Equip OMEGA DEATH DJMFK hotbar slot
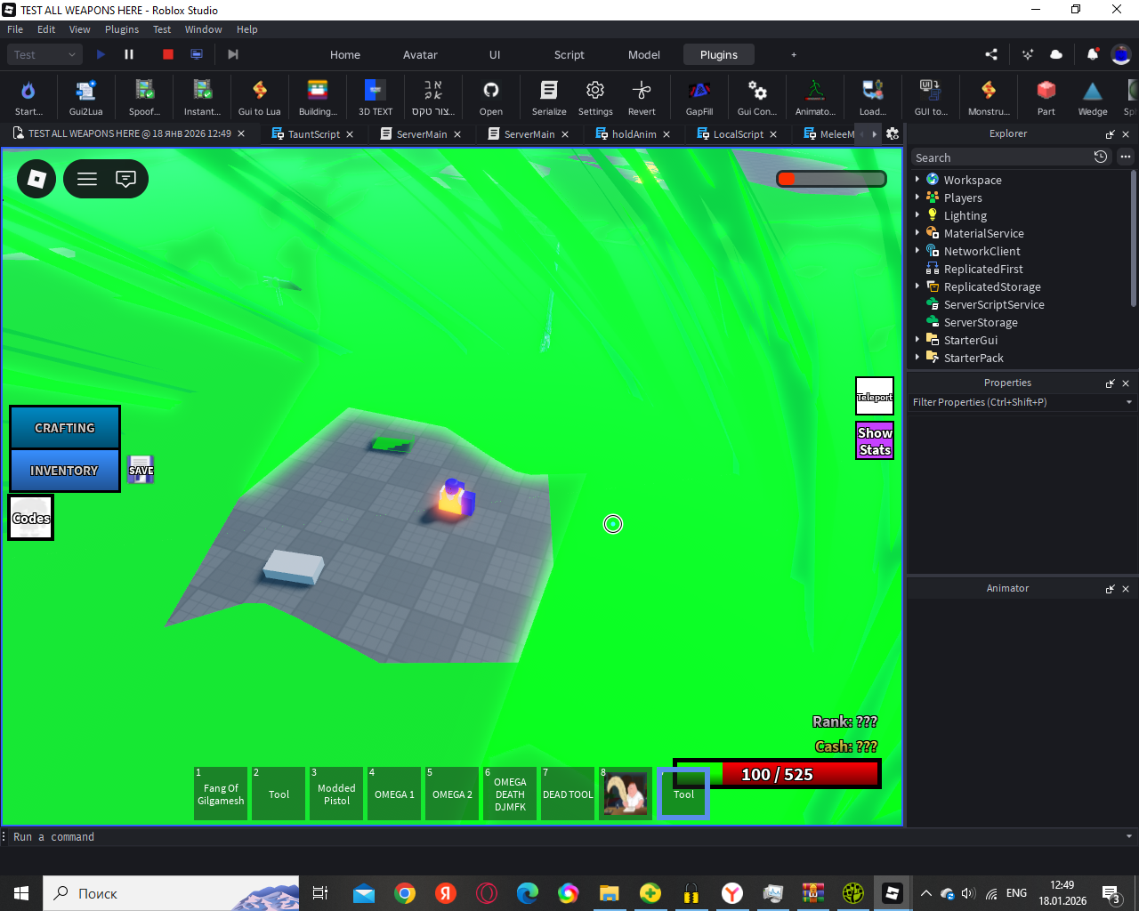Screen dimensions: 1139x911 click(x=510, y=794)
